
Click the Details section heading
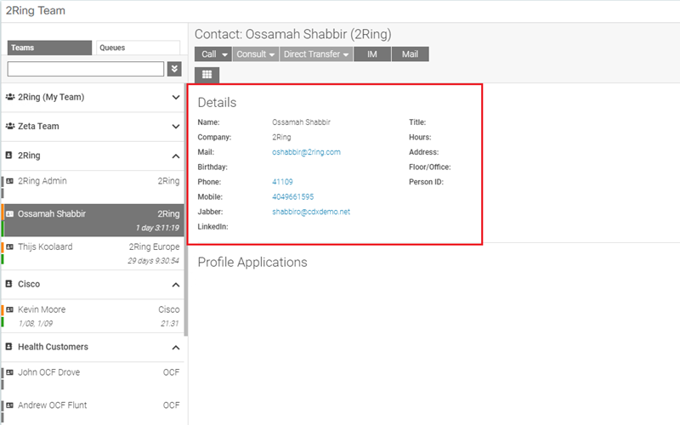click(217, 102)
